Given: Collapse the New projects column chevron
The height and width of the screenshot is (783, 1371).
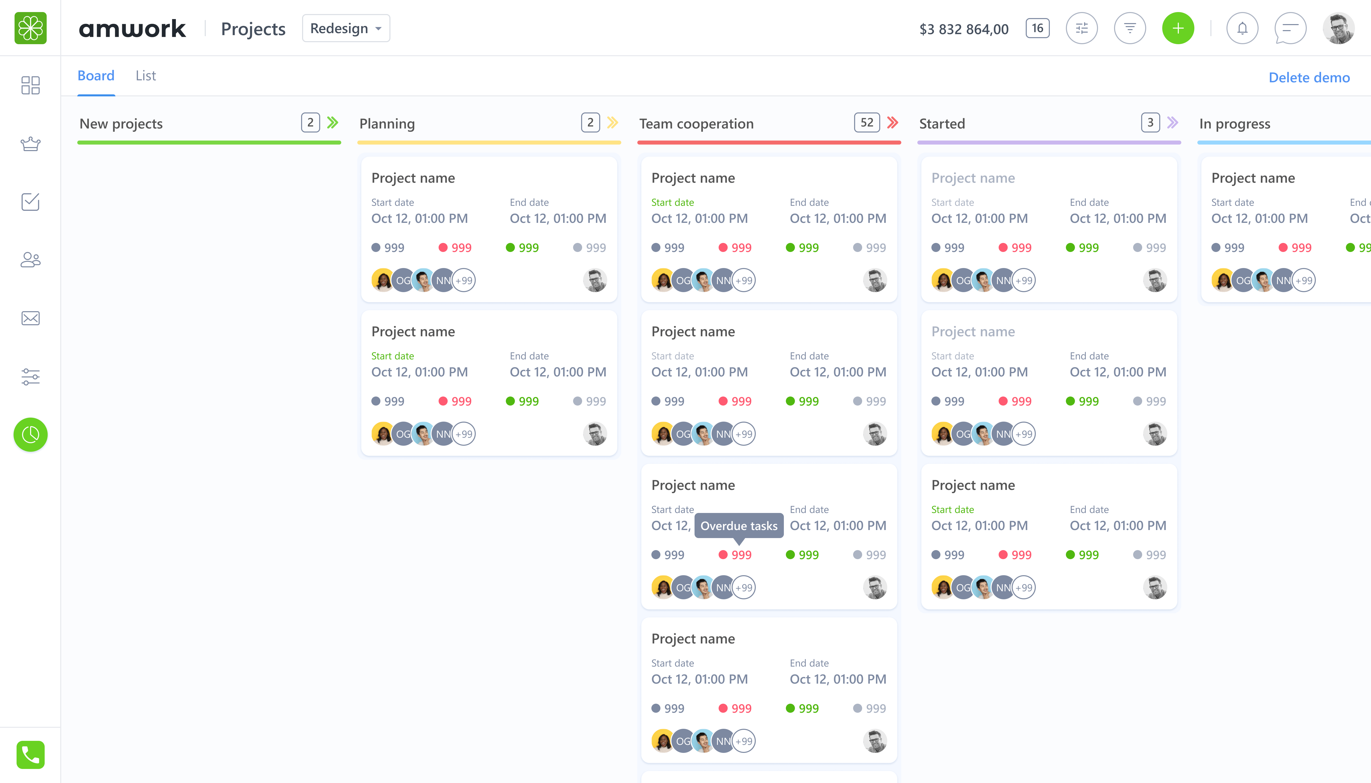Looking at the screenshot, I should [333, 123].
